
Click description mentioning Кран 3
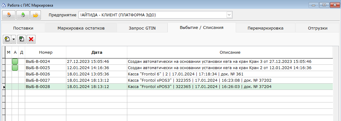click(230, 61)
